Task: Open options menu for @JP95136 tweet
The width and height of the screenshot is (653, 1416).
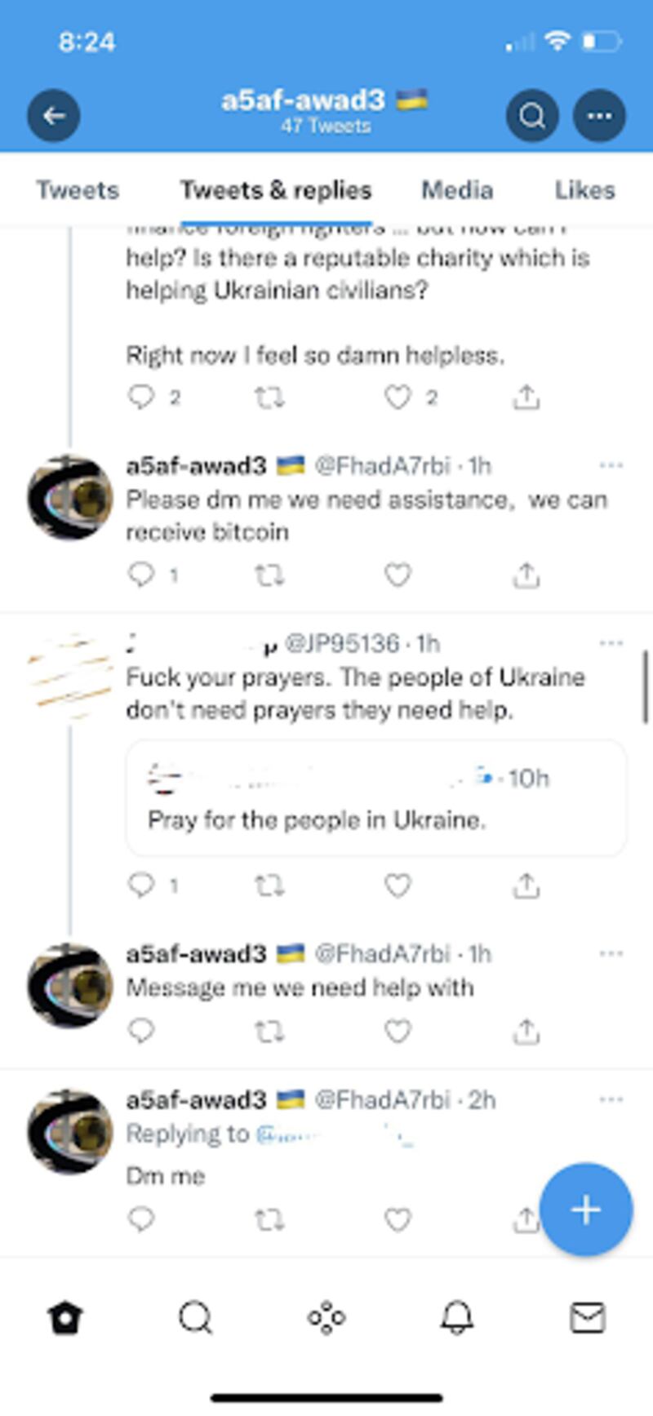Action: coord(611,643)
